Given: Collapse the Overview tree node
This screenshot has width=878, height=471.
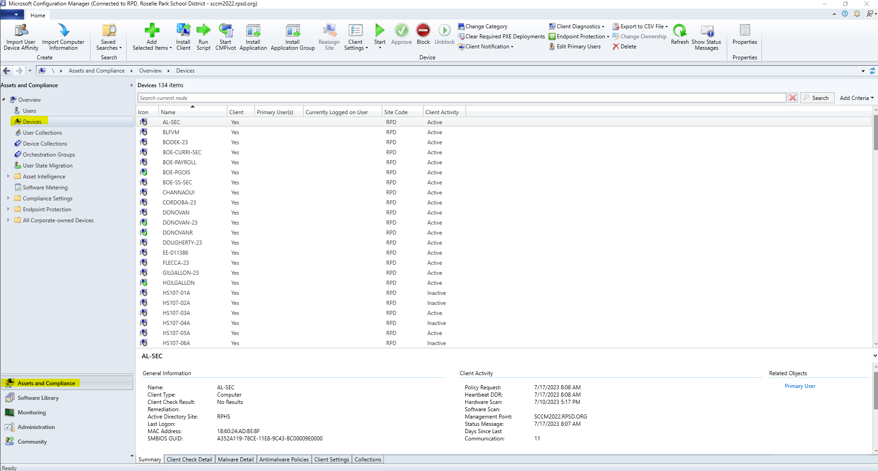Looking at the screenshot, I should [x=4, y=99].
